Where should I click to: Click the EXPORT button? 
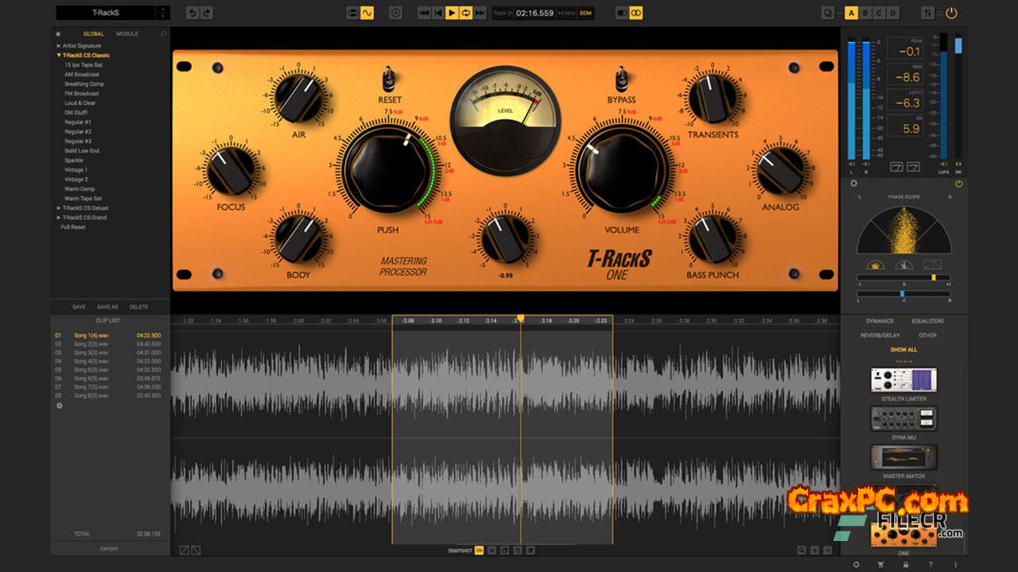tap(109, 549)
